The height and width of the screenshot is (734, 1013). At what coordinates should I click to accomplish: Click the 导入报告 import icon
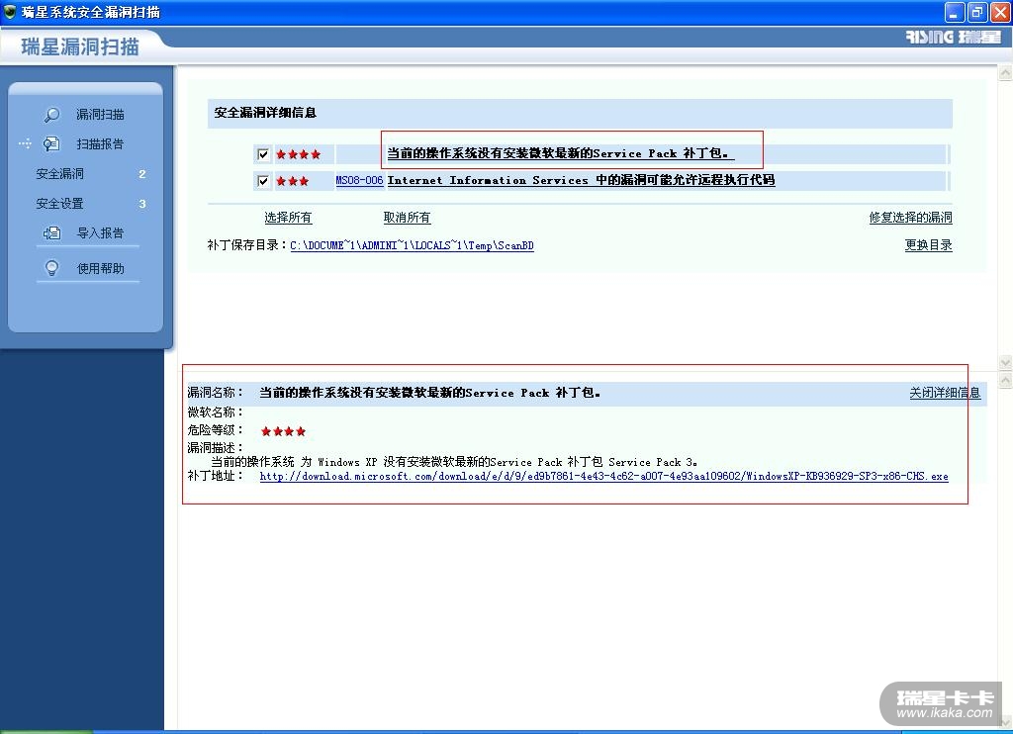(x=51, y=232)
